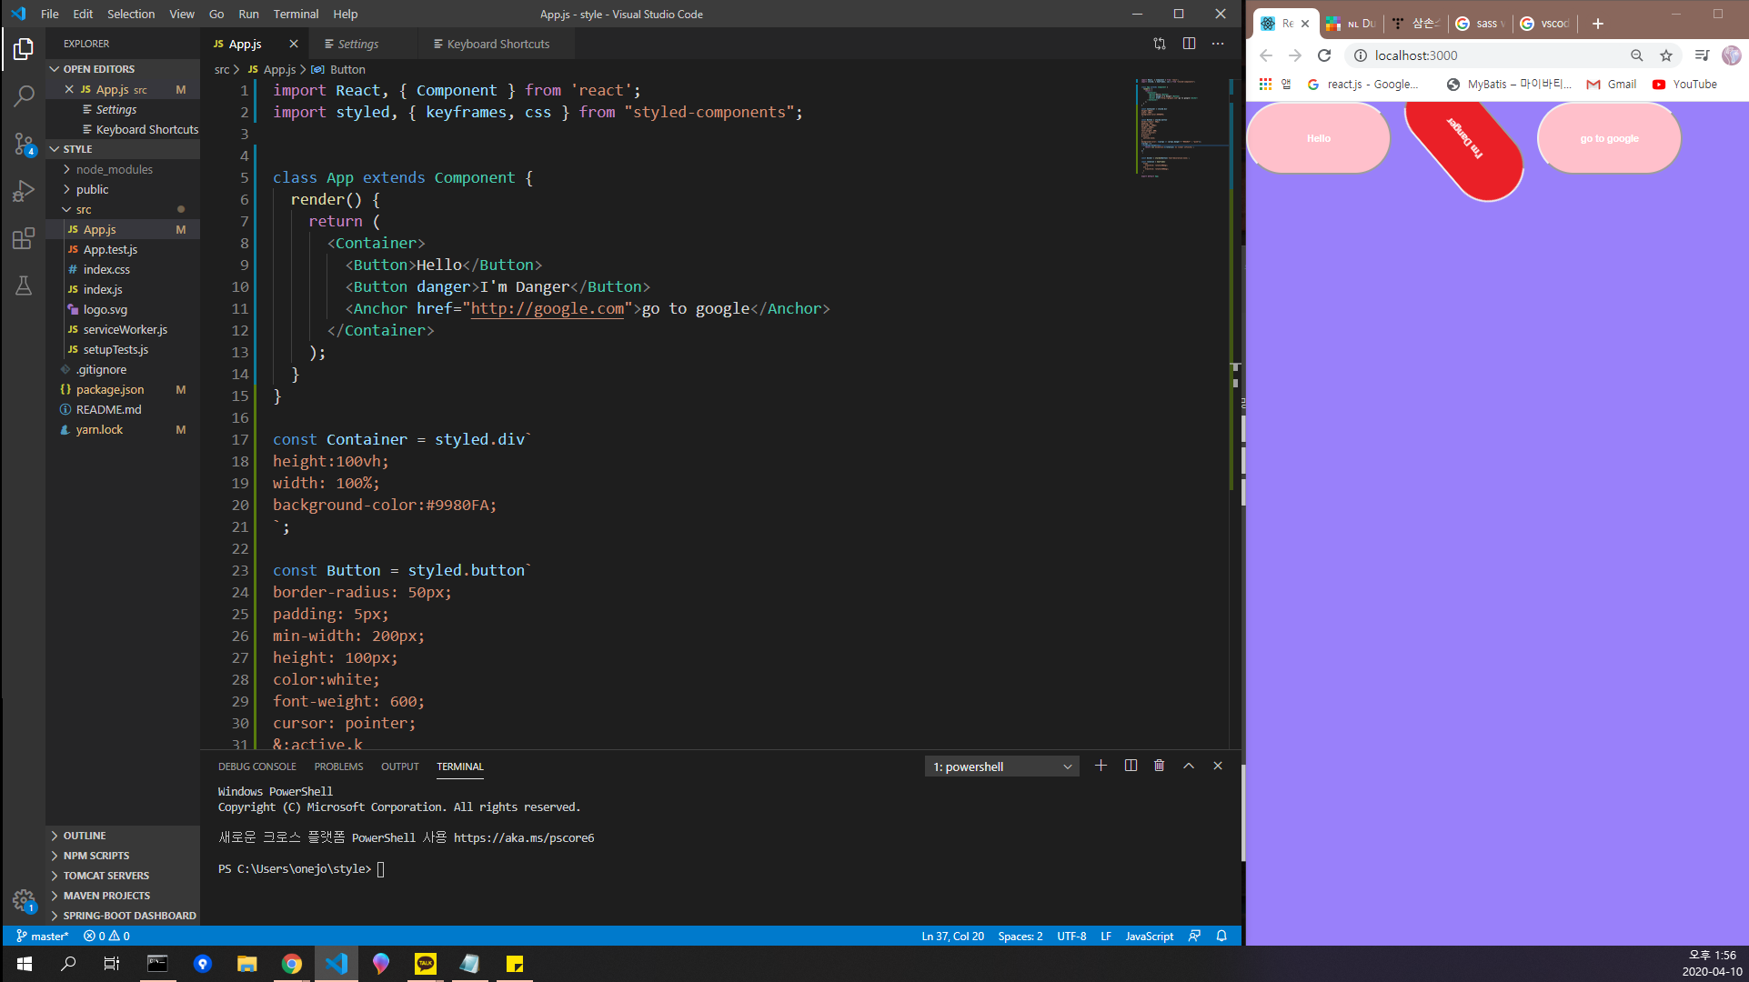Expand the OUTLINE section
This screenshot has height=982, width=1749.
click(85, 836)
